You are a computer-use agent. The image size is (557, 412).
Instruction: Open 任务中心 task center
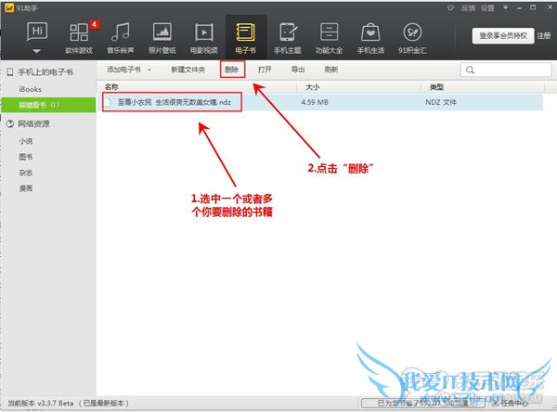(511, 403)
